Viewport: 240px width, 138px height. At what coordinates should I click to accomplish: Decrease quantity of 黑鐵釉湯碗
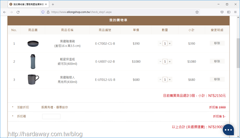point(160,43)
